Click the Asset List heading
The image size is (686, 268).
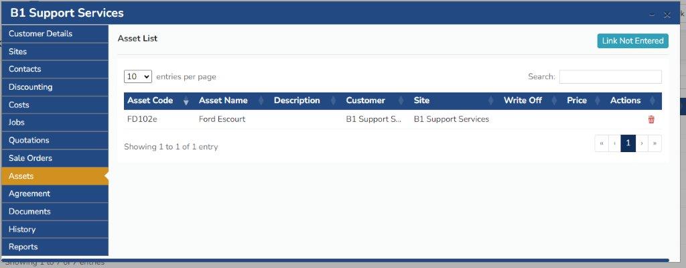137,39
